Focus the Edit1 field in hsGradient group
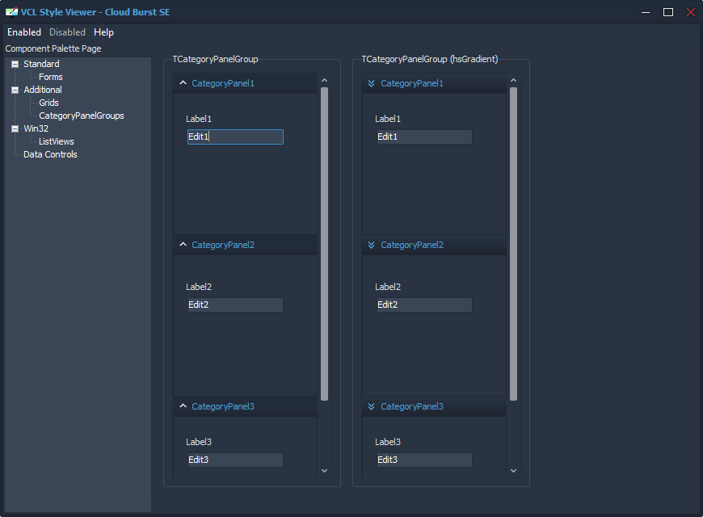Screen dimensions: 703x517 pyautogui.click(x=424, y=137)
